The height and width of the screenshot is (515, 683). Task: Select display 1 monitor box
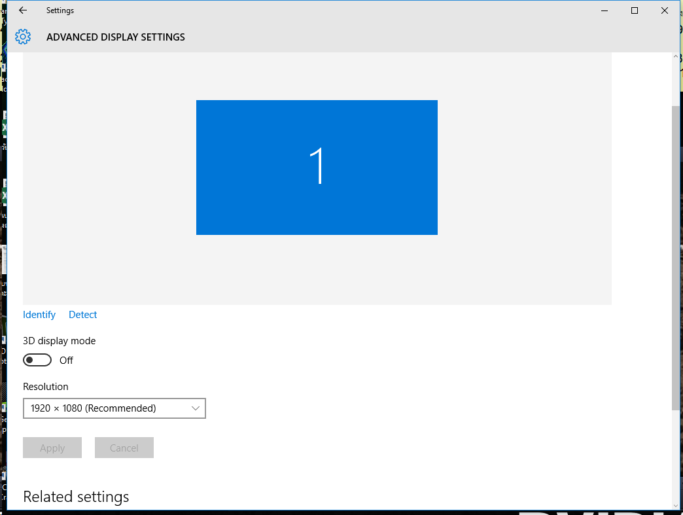[317, 168]
